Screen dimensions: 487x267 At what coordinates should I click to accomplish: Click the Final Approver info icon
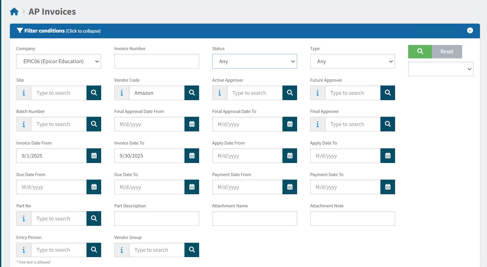click(x=318, y=124)
